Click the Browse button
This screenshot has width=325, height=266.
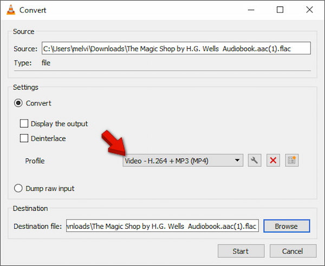(287, 226)
